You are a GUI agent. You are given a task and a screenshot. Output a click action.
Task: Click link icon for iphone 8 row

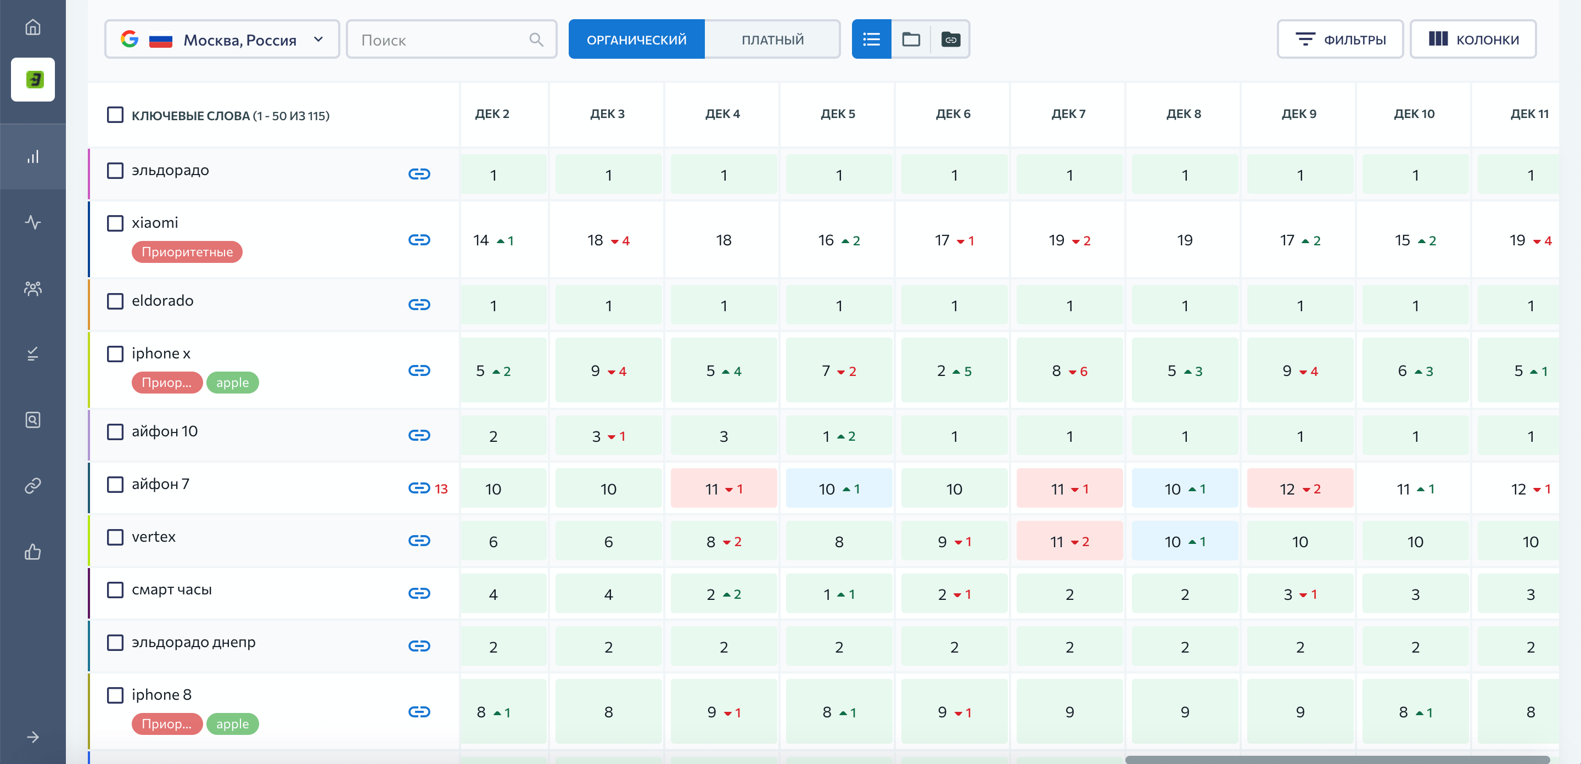point(419,712)
